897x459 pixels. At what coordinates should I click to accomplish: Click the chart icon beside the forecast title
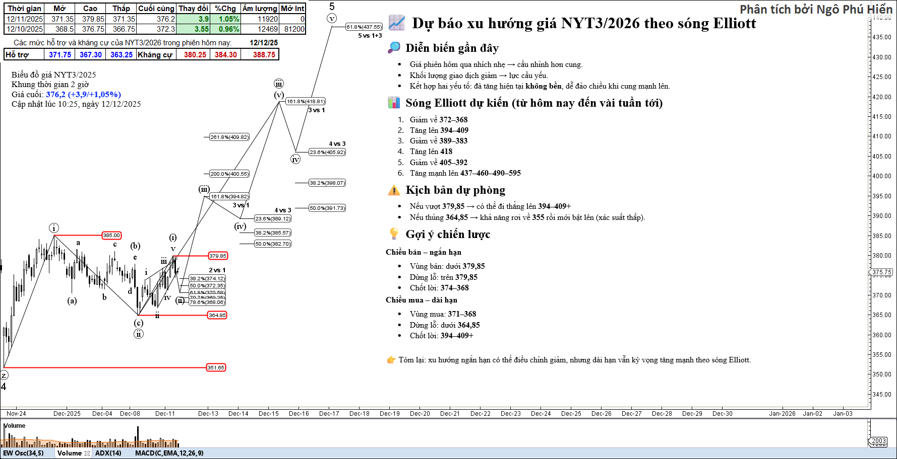point(397,23)
